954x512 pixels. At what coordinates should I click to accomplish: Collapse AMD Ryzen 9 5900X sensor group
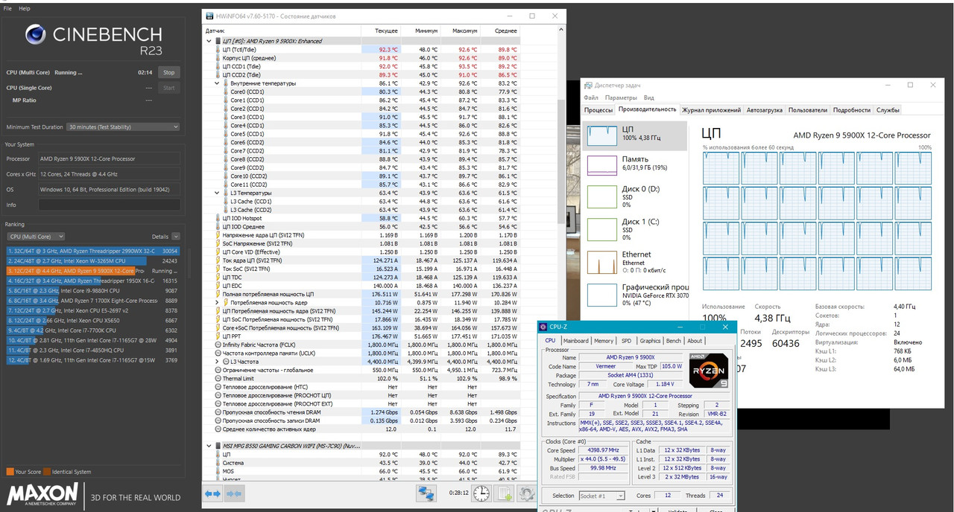pos(209,41)
